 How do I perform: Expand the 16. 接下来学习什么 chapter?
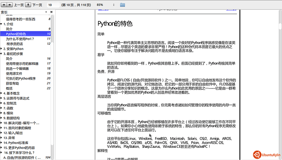pyautogui.click(x=1, y=153)
